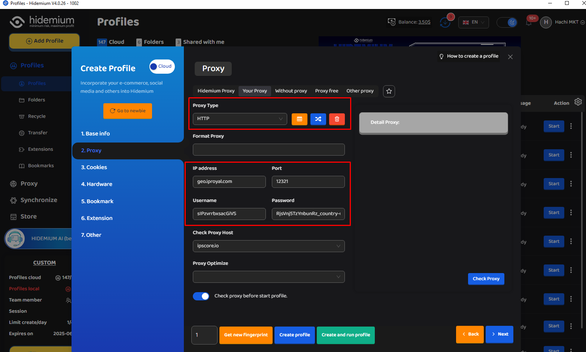This screenshot has width=586, height=352.
Task: Open Recycle in the left sidebar
Action: (37, 116)
